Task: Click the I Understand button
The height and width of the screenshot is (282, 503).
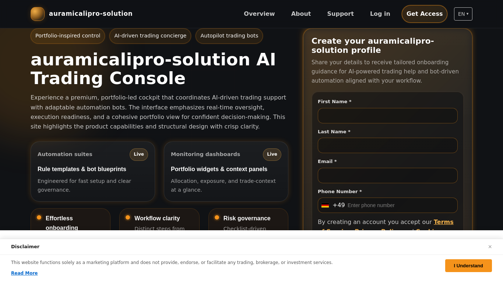Action: click(x=468, y=265)
